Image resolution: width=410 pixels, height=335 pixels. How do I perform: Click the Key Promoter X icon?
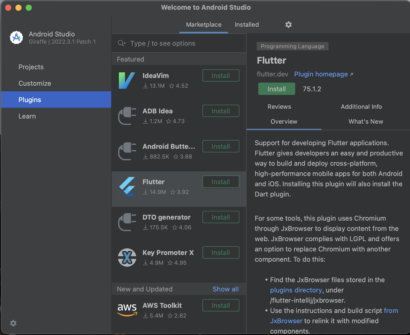point(127,258)
